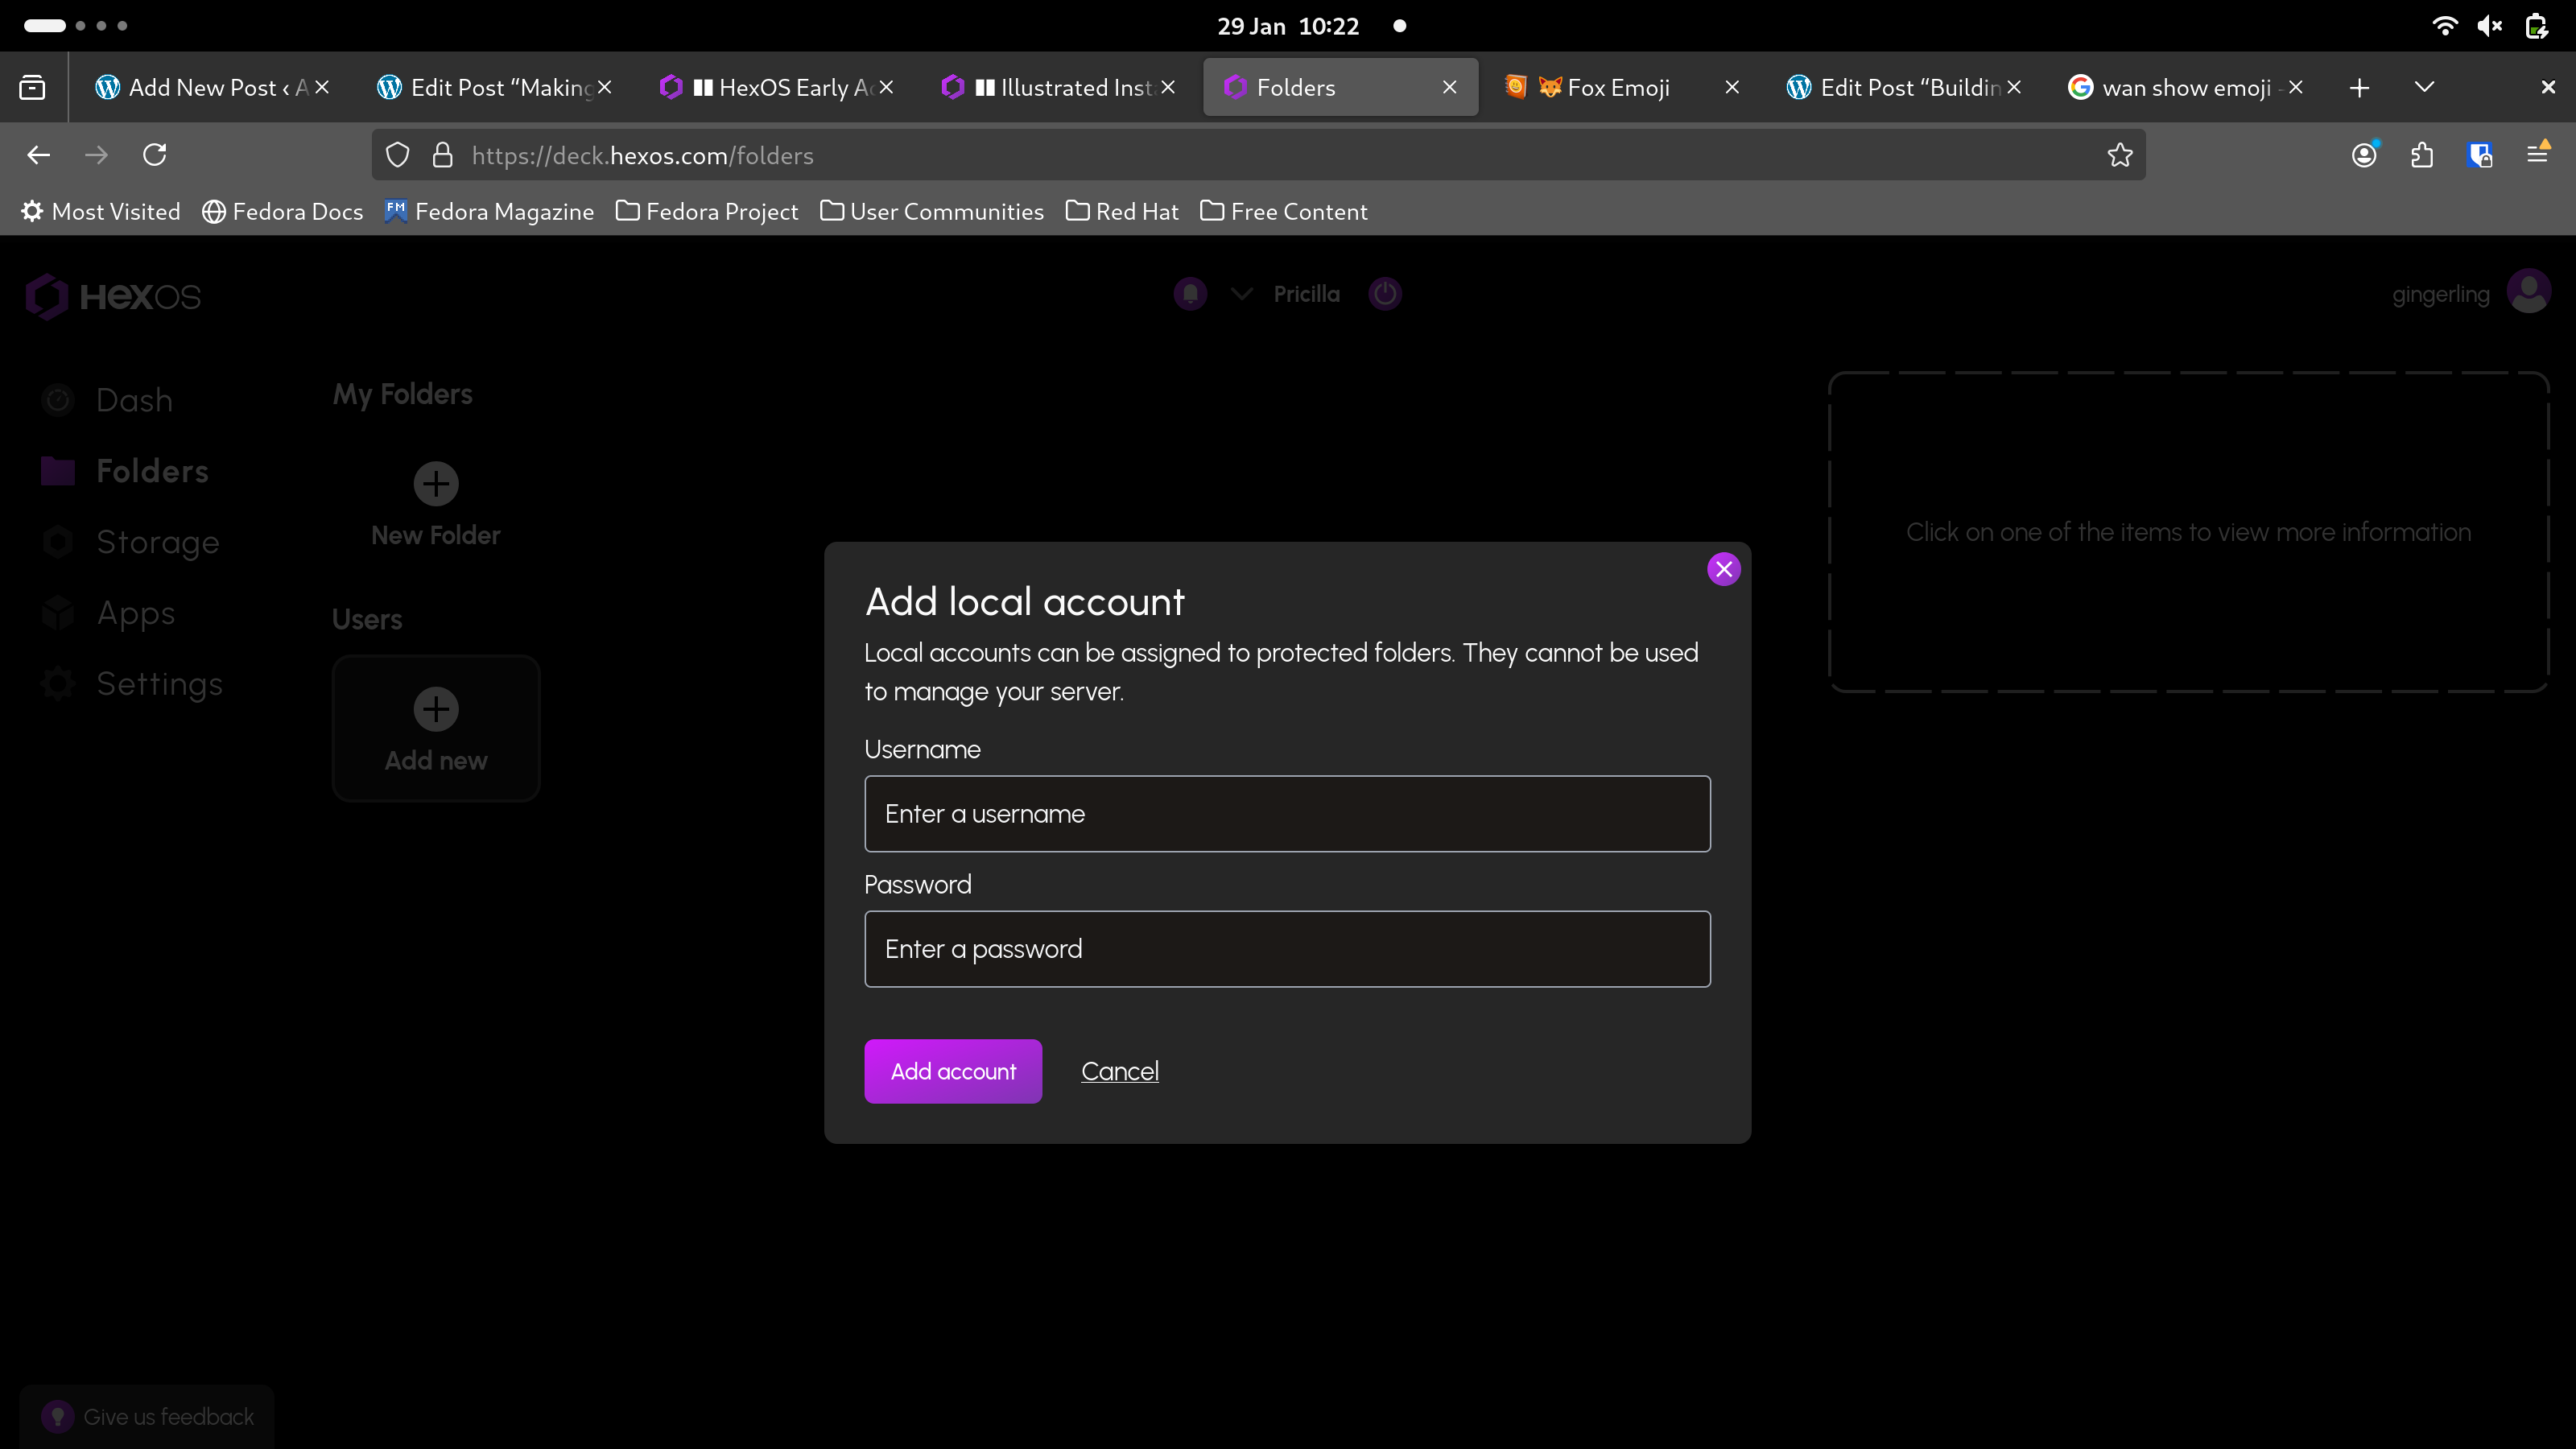Open the Firefox application menu
2576x1449 pixels.
2538,155
